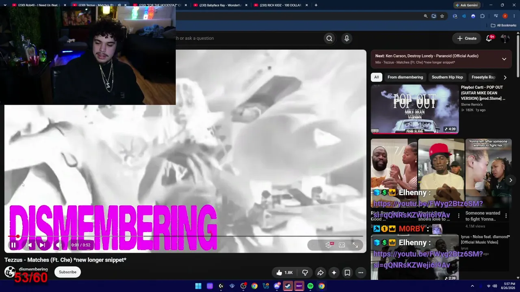Image resolution: width=520 pixels, height=292 pixels.
Task: Mute the video player volume
Action: pyautogui.click(x=58, y=245)
